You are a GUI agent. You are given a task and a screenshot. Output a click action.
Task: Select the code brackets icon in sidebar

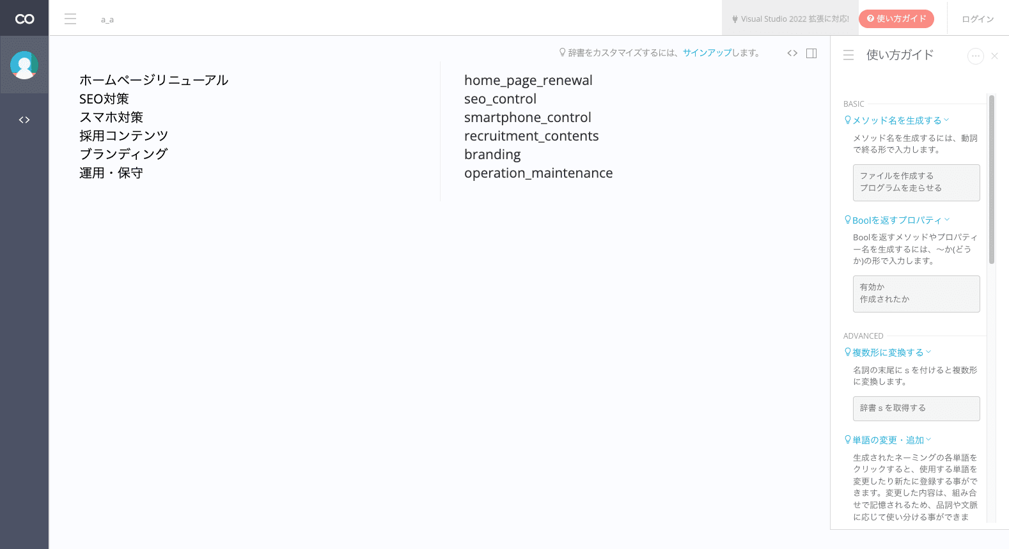pos(24,120)
